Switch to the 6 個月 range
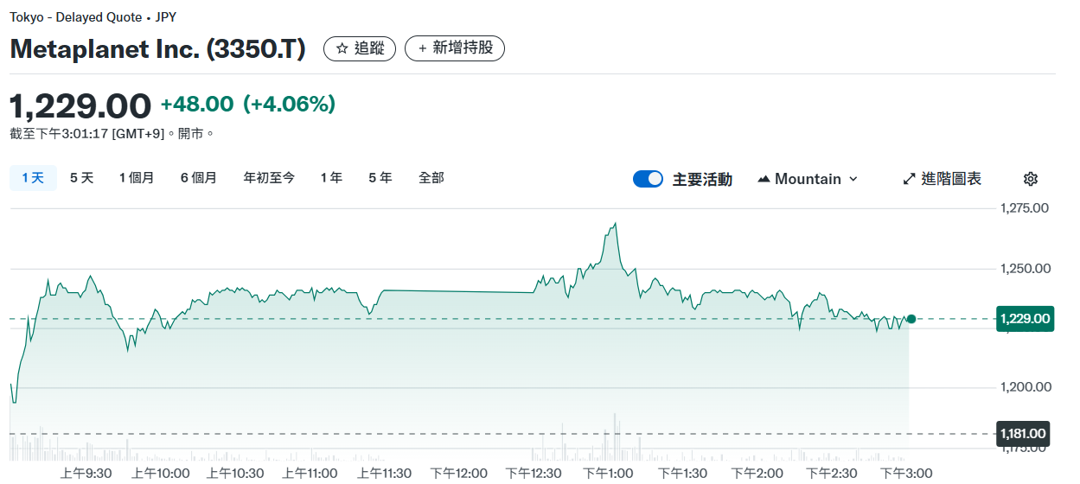Screen dimensions: 1080x484 198,178
